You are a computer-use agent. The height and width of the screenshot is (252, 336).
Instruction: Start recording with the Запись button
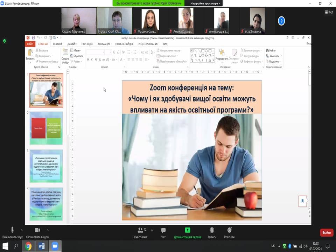[x=212, y=230]
